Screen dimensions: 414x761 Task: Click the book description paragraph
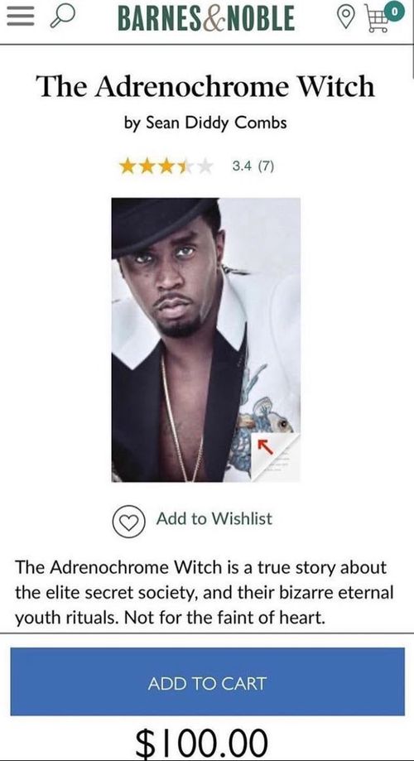pyautogui.click(x=204, y=593)
